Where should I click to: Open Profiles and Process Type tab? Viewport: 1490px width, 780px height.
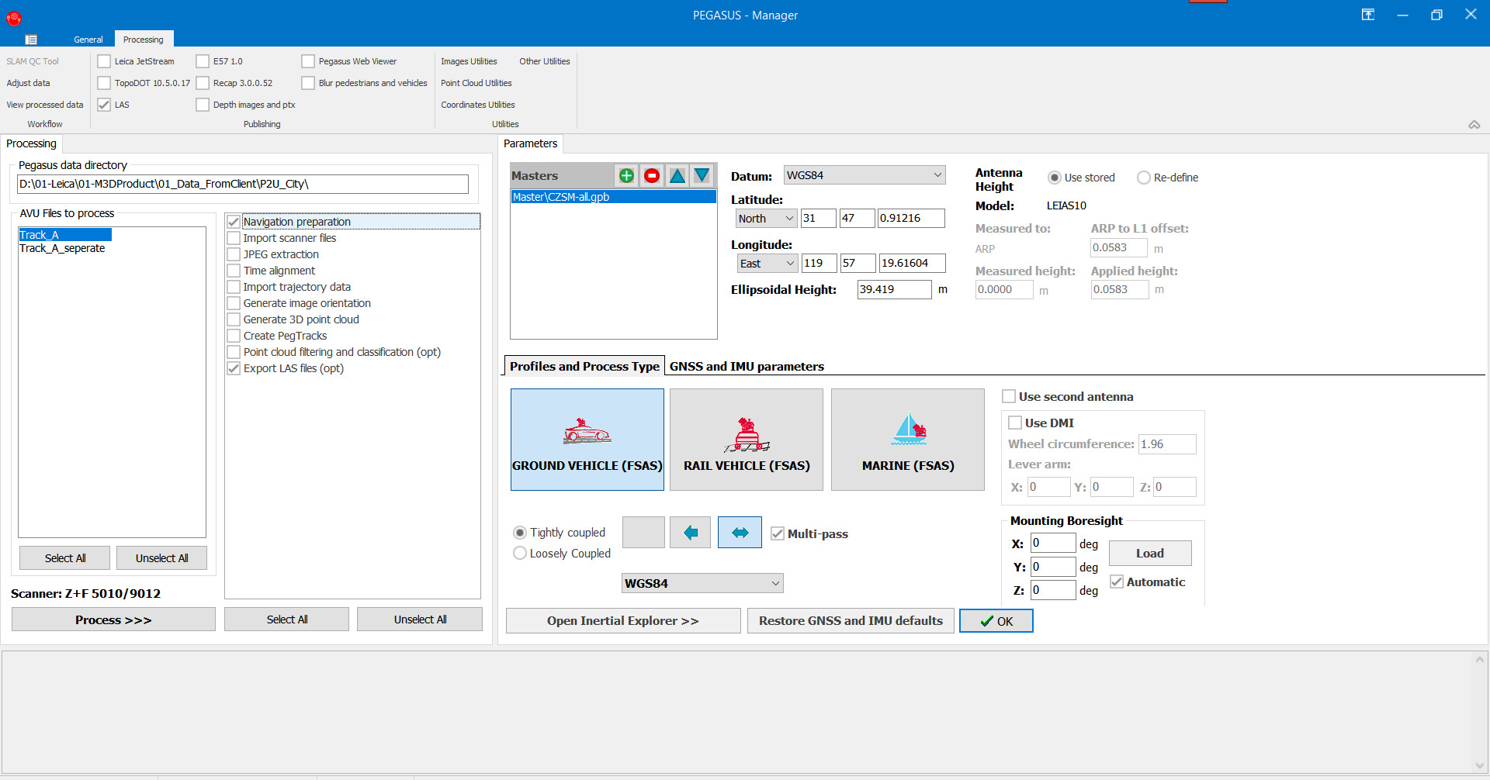pos(584,366)
